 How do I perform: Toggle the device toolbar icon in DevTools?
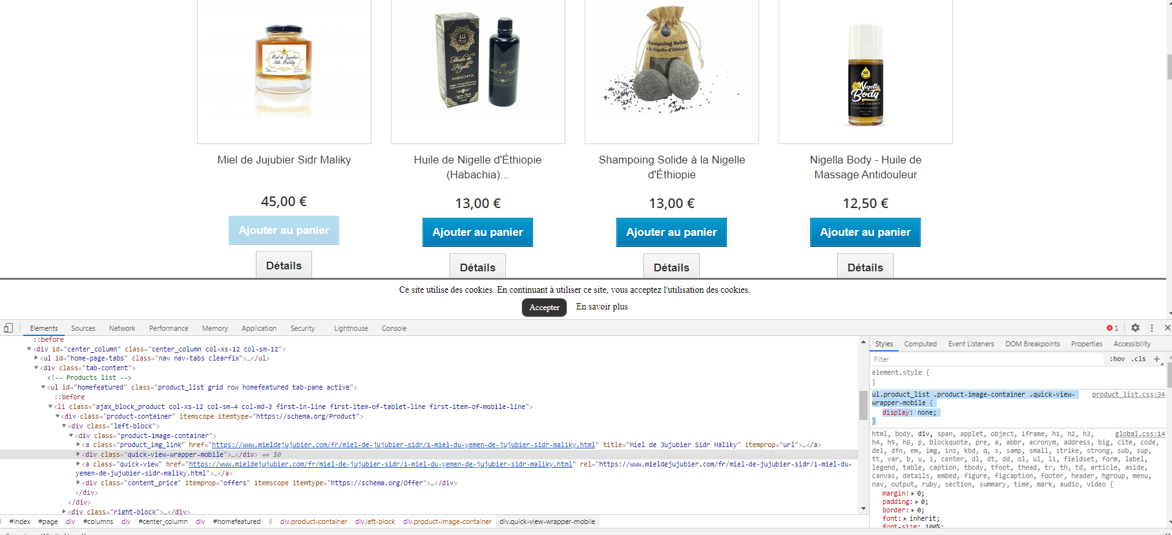point(8,328)
